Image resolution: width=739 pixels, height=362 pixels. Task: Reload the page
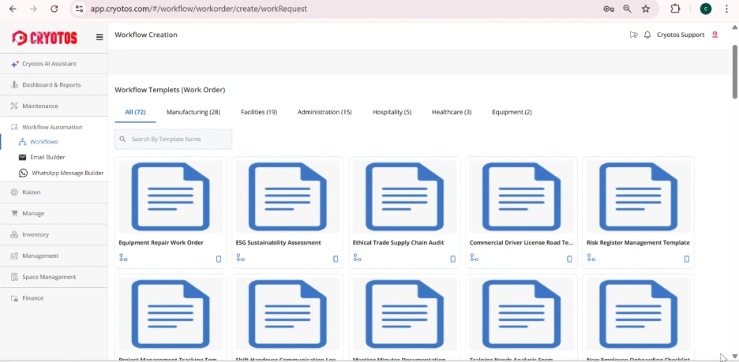pos(54,9)
